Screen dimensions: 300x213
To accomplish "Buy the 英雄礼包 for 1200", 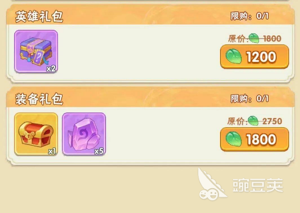I will (254, 57).
